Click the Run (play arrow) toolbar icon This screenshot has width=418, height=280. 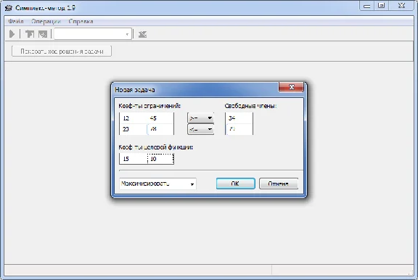[12, 34]
